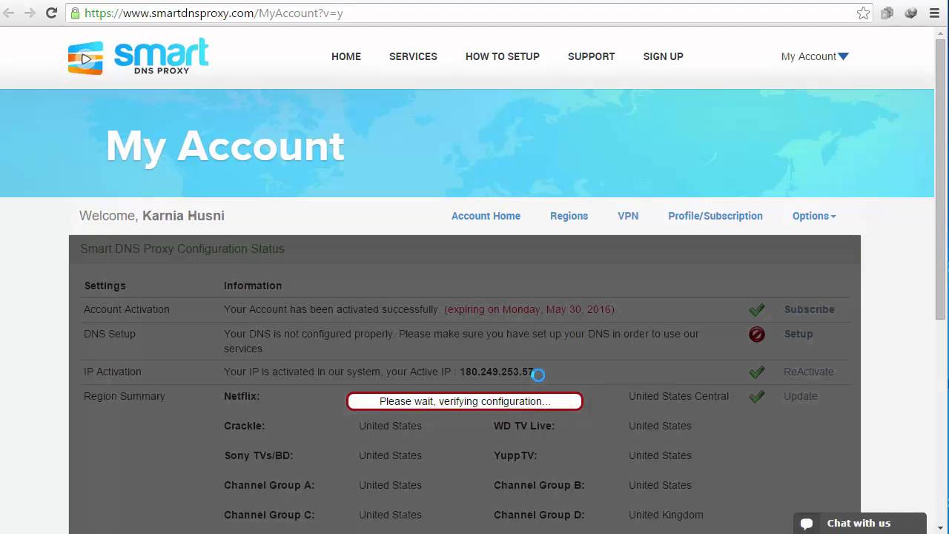The image size is (949, 534).
Task: Click the 'Channel Group D:' label
Action: [539, 515]
